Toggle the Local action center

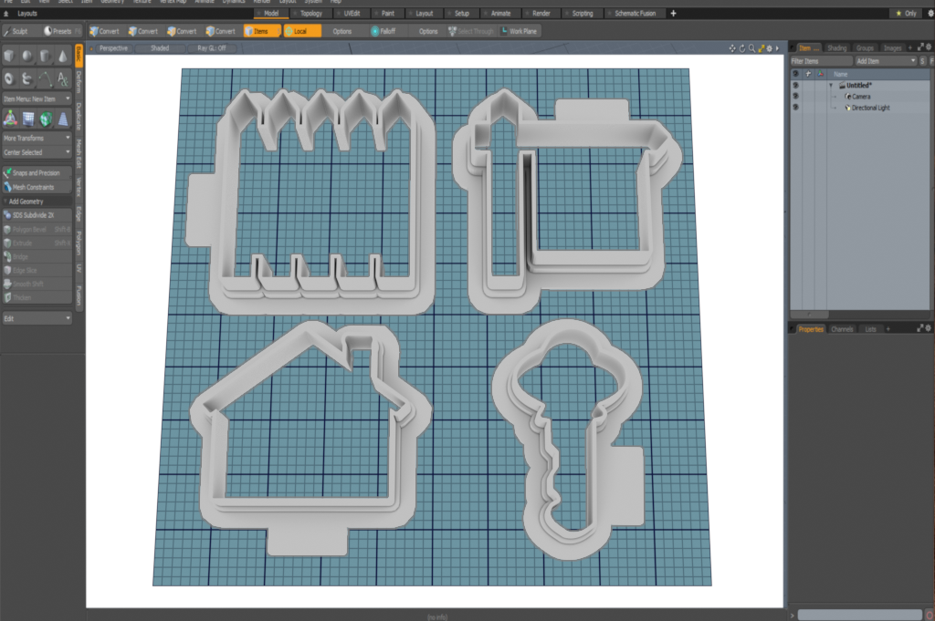pyautogui.click(x=302, y=31)
